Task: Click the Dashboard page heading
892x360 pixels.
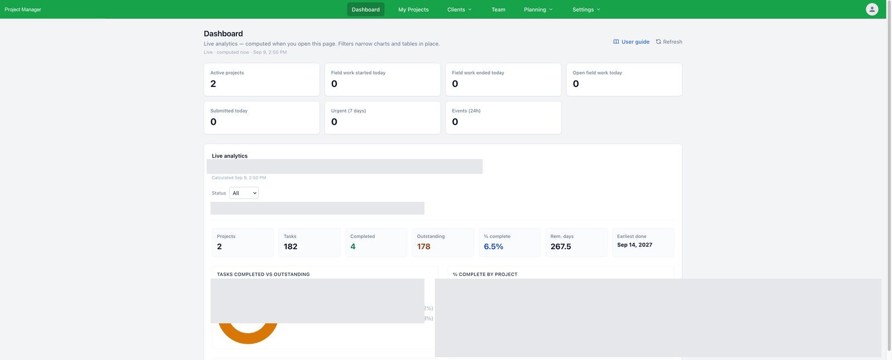Action: pyautogui.click(x=224, y=33)
